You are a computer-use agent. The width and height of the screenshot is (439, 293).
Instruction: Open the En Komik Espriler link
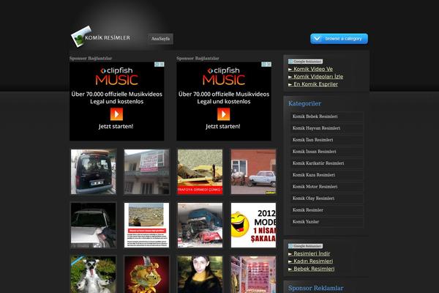pyautogui.click(x=313, y=84)
